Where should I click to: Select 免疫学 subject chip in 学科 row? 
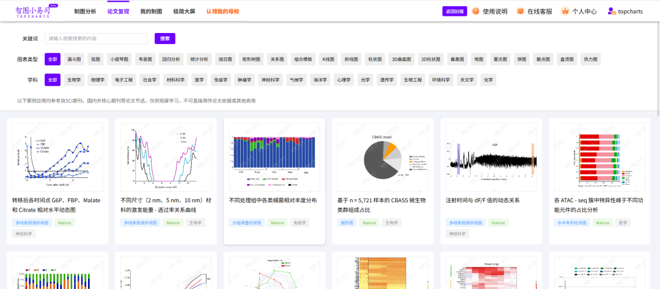(x=221, y=80)
